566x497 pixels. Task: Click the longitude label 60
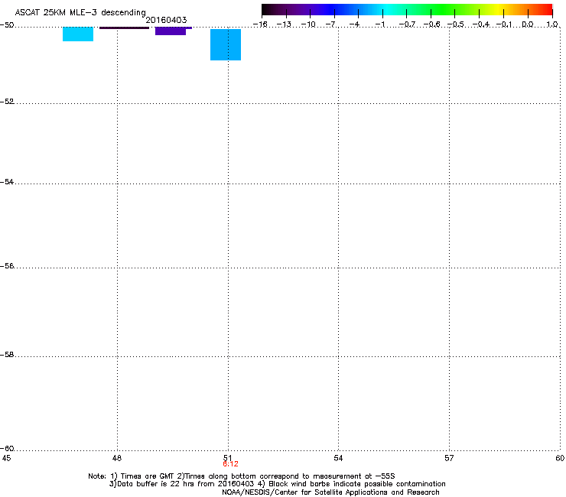[560, 458]
